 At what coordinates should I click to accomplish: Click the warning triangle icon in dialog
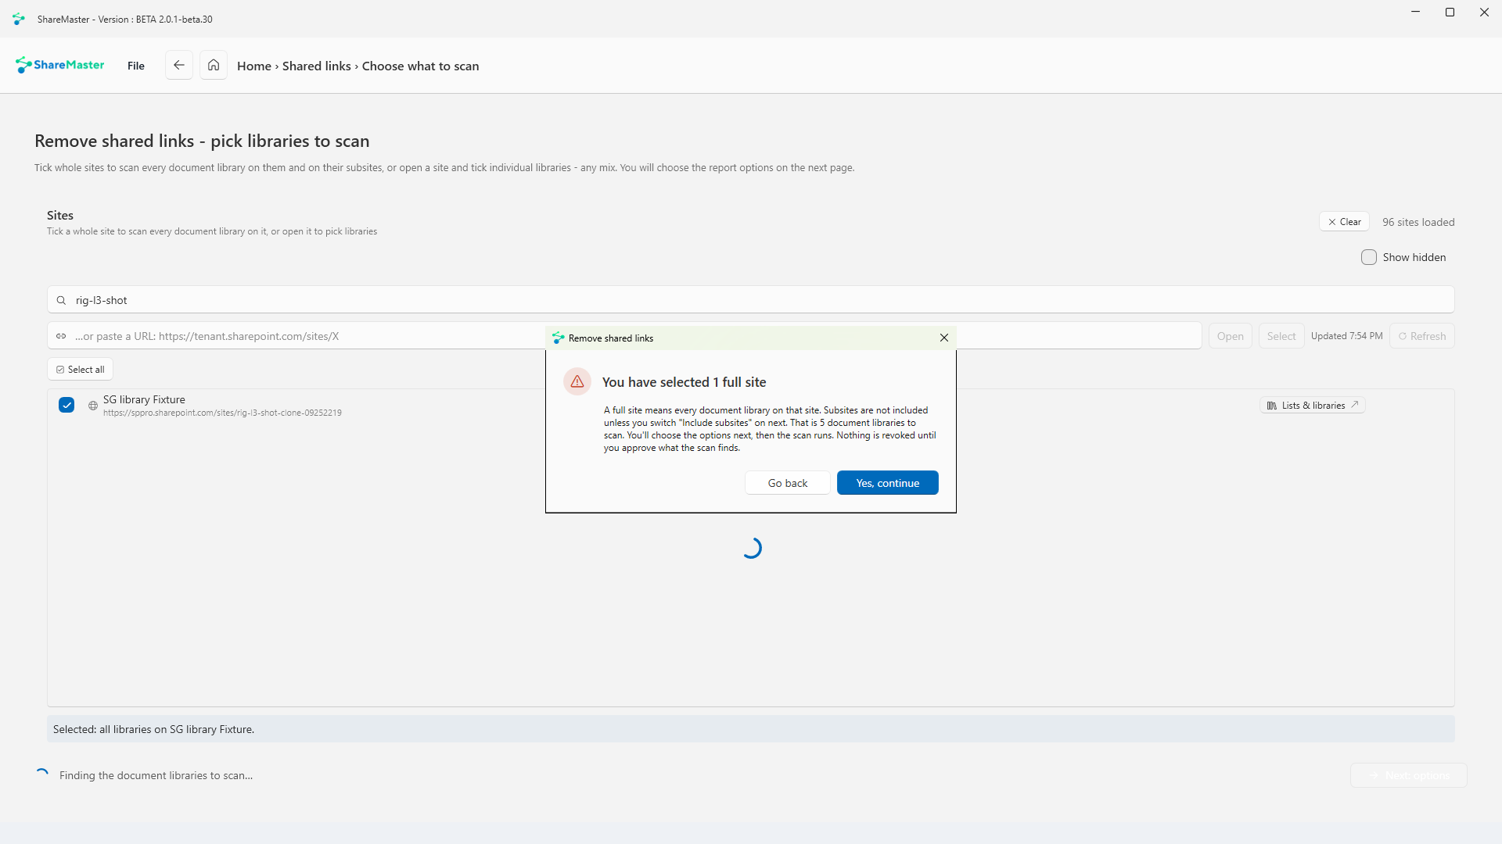pos(577,381)
